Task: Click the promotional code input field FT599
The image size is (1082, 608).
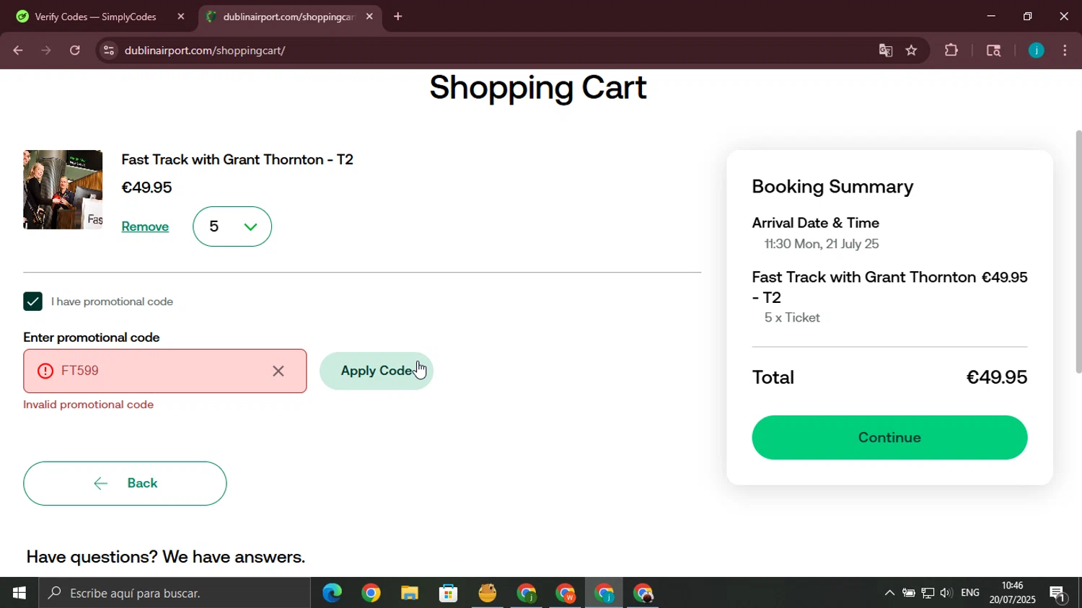Action: pyautogui.click(x=164, y=371)
